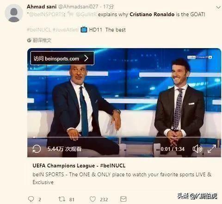This screenshot has height=204, width=222.
Task: Open Ahmad sani's profile avatar
Action: [14, 13]
